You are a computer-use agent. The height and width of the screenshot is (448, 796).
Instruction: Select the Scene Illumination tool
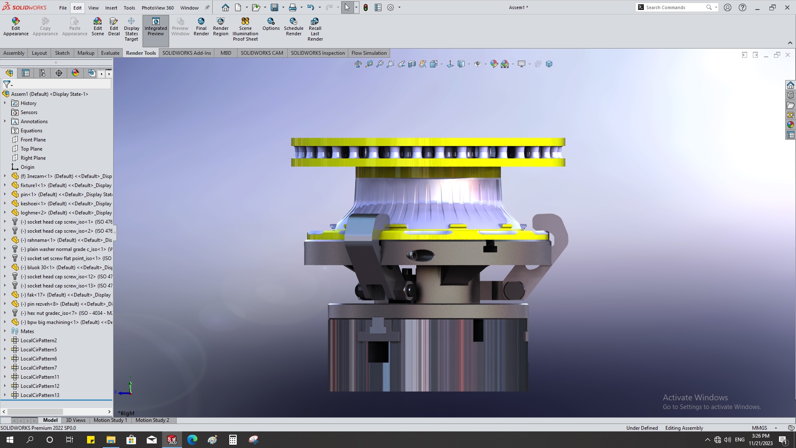[245, 28]
